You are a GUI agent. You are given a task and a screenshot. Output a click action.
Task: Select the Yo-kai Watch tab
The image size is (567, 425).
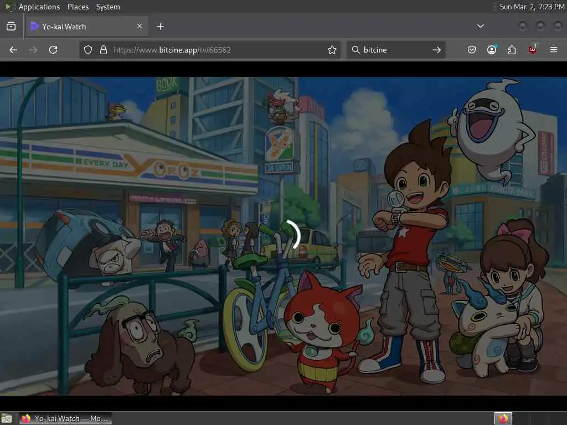87,27
